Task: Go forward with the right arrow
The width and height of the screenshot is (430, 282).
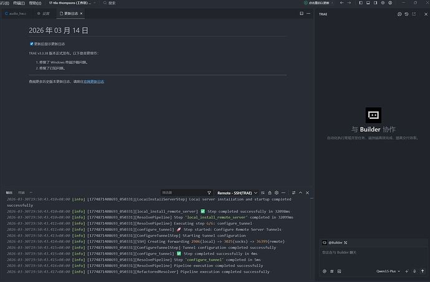Action: [x=349, y=2]
